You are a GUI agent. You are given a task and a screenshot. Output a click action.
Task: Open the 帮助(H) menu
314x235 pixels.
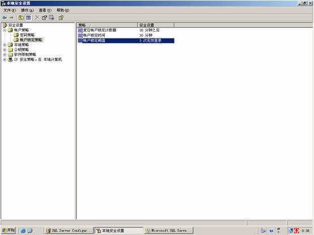click(x=63, y=10)
